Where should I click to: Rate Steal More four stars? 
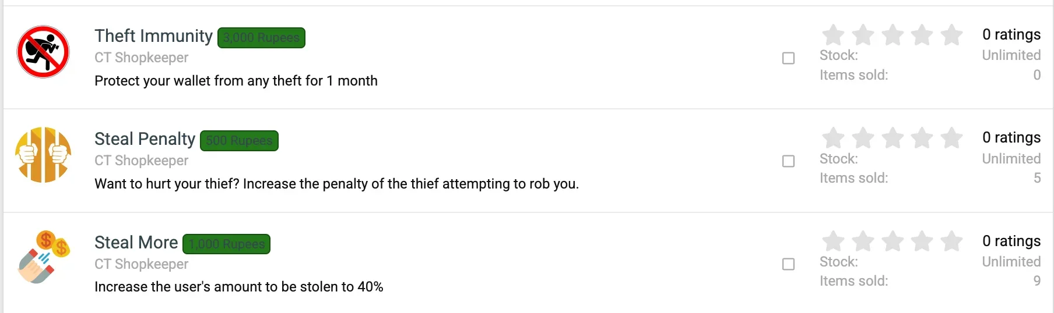[x=922, y=241]
